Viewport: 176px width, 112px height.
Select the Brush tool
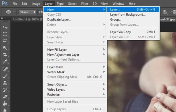click(x=5, y=76)
